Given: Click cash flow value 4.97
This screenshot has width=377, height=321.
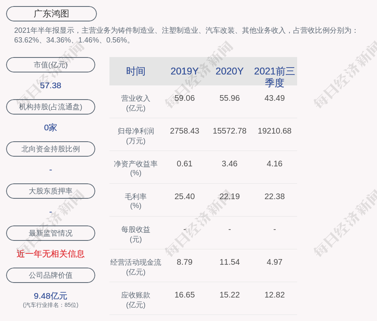Looking at the screenshot, I should pos(274,262).
